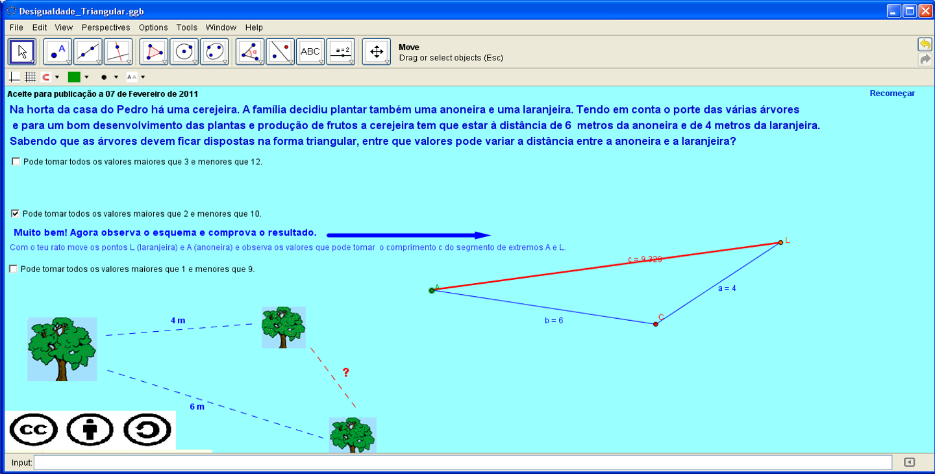This screenshot has height=474, width=935.
Task: Select the New Point tool
Action: tap(57, 52)
